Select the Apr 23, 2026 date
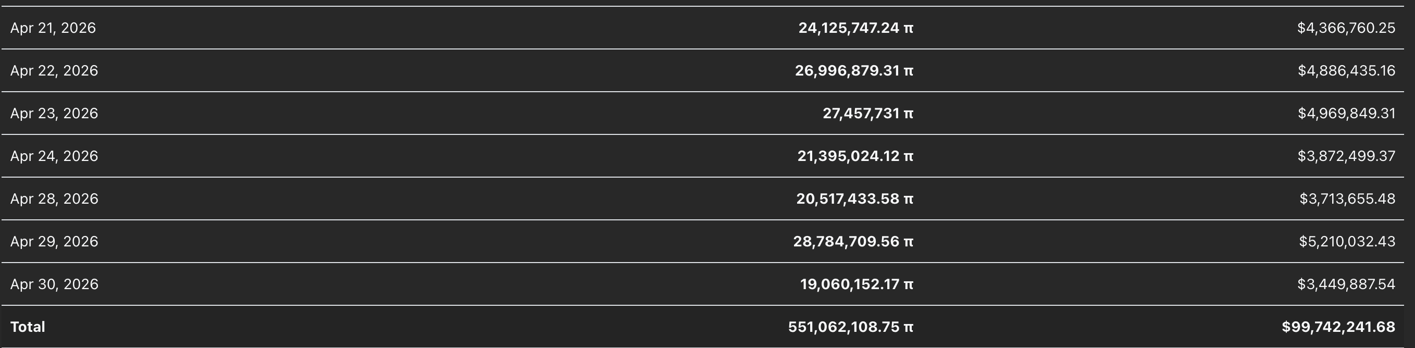Image resolution: width=1415 pixels, height=348 pixels. (x=54, y=114)
